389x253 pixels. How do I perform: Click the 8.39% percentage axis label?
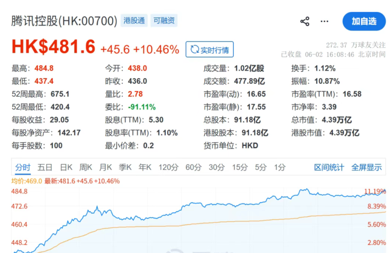coord(377,206)
